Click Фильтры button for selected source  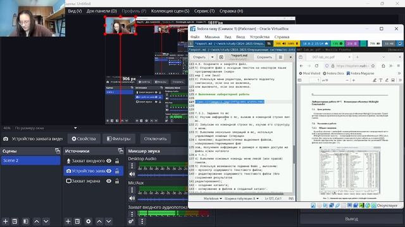(x=118, y=139)
